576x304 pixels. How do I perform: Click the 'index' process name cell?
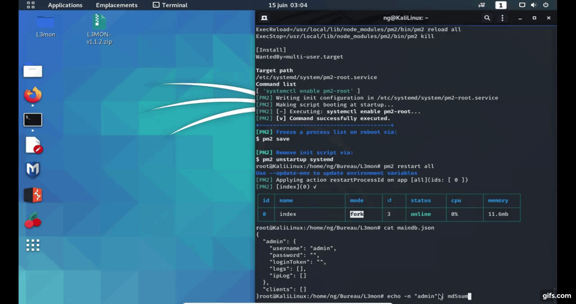[288, 214]
